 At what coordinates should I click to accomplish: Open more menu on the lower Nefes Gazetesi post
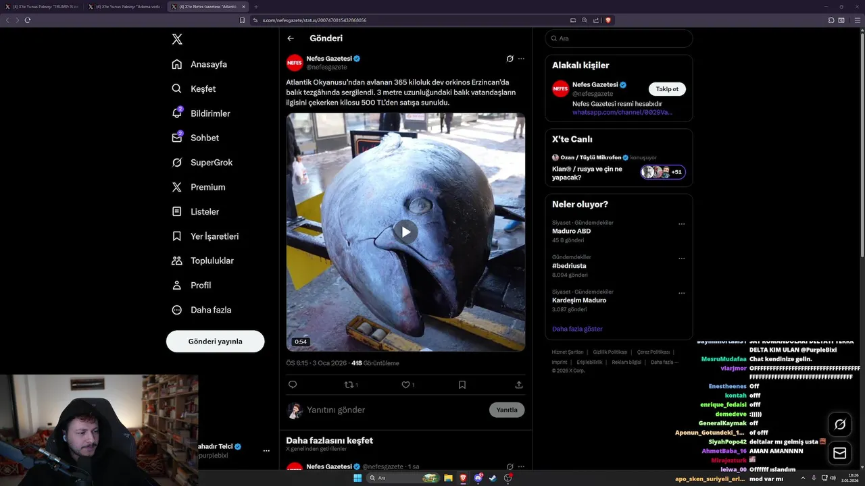pyautogui.click(x=521, y=466)
